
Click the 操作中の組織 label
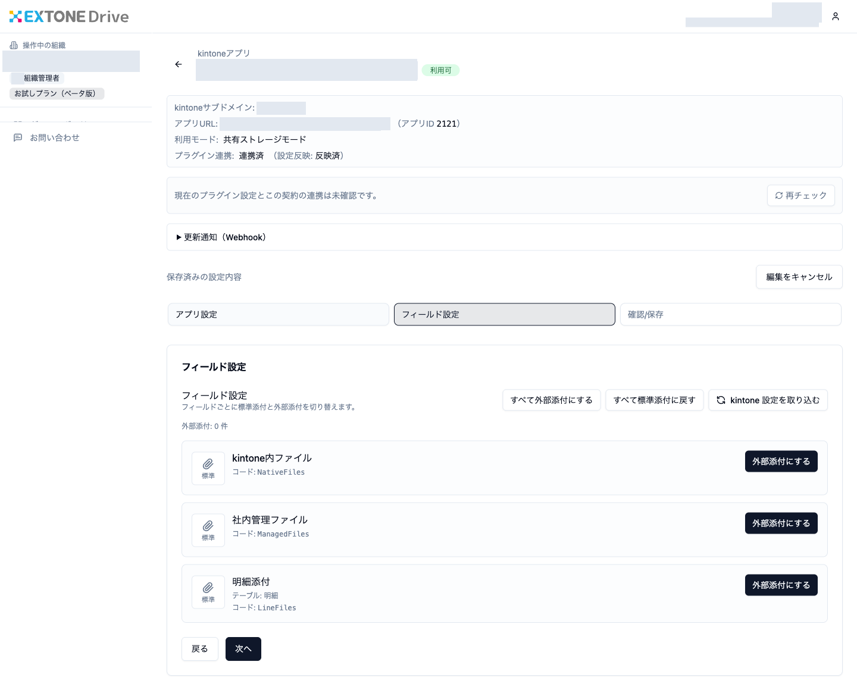44,45
